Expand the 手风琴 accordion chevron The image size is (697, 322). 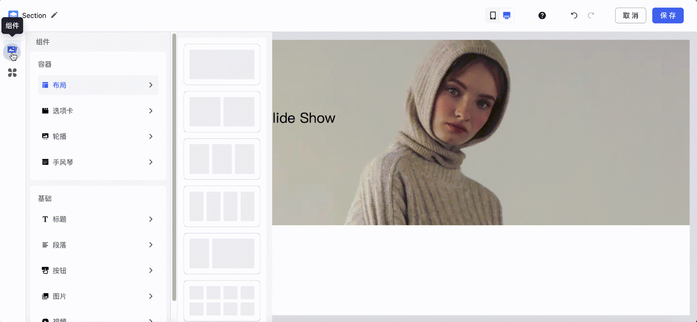151,162
